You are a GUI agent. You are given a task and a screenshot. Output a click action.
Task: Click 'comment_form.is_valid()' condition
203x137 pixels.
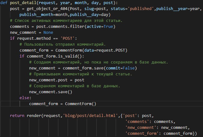pyautogui.click(x=54, y=56)
